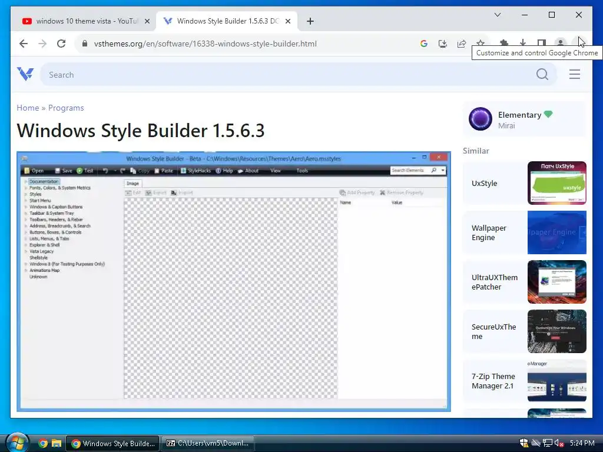Click the network tray icon
Viewport: 603px width, 452px height.
point(547,443)
